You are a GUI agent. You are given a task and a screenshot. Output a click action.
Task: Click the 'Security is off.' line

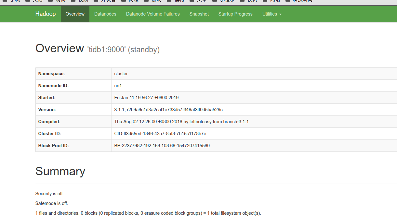(x=49, y=194)
